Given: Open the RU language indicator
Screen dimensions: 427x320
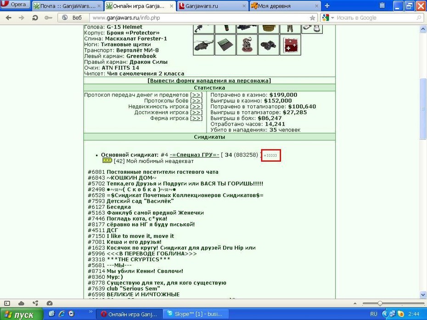Looking at the screenshot, I should 374,314.
